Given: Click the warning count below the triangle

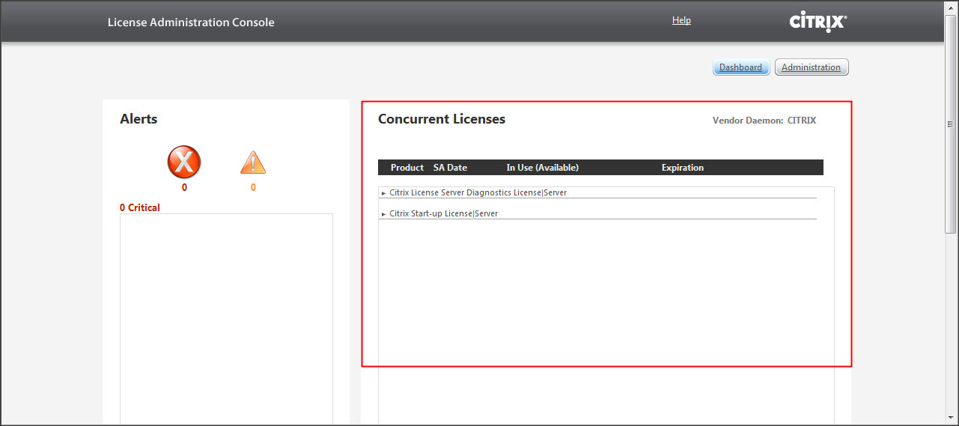Looking at the screenshot, I should pyautogui.click(x=253, y=187).
